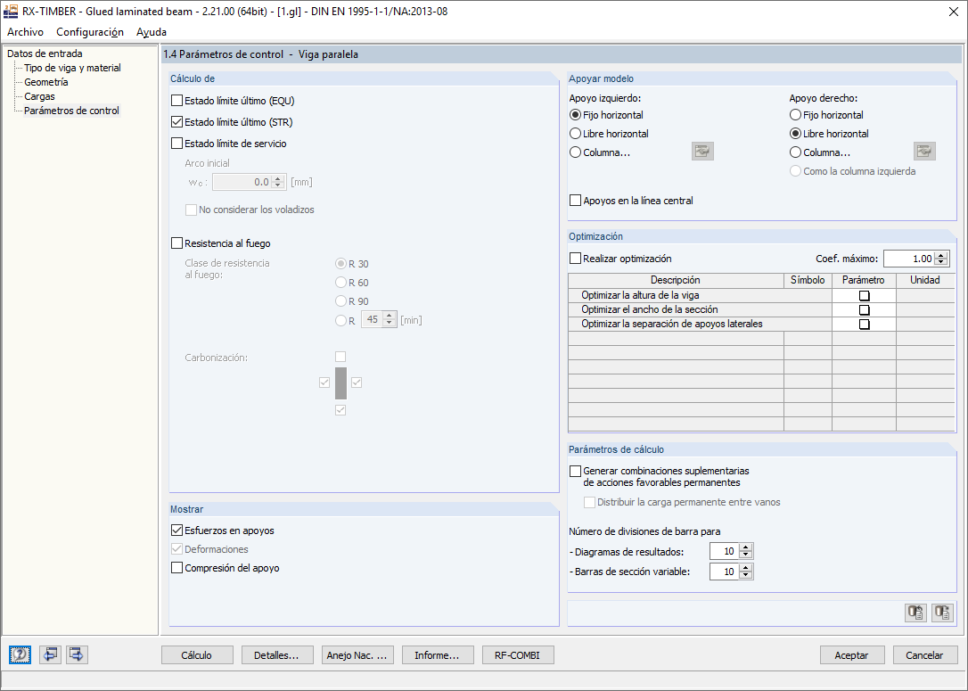Click the export settings icon in the lower right

(x=915, y=613)
